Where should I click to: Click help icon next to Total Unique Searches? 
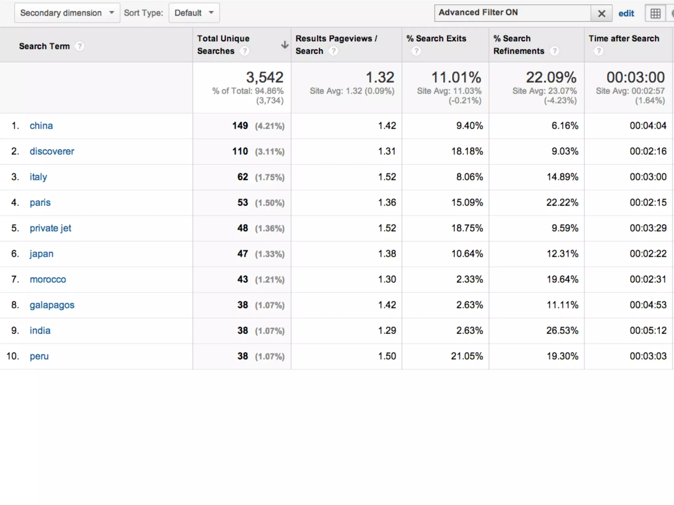(x=245, y=51)
